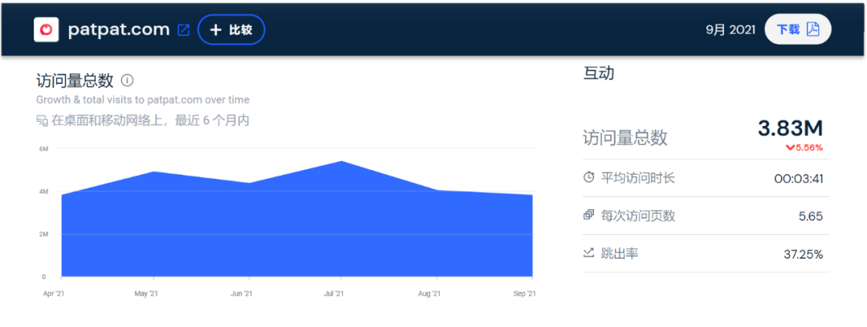Click the 3.83M total visits value
The image size is (867, 327).
tap(791, 128)
